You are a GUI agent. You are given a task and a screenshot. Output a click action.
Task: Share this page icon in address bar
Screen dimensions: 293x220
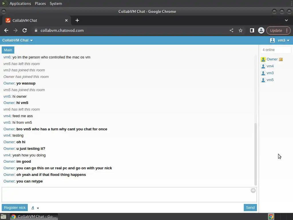pyautogui.click(x=231, y=30)
